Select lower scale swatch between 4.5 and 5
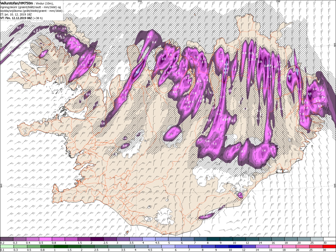This screenshot has height=252, width=336. 155,246
